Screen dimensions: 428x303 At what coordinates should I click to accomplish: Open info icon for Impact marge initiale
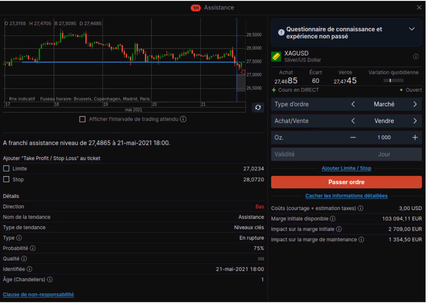pos(339,229)
